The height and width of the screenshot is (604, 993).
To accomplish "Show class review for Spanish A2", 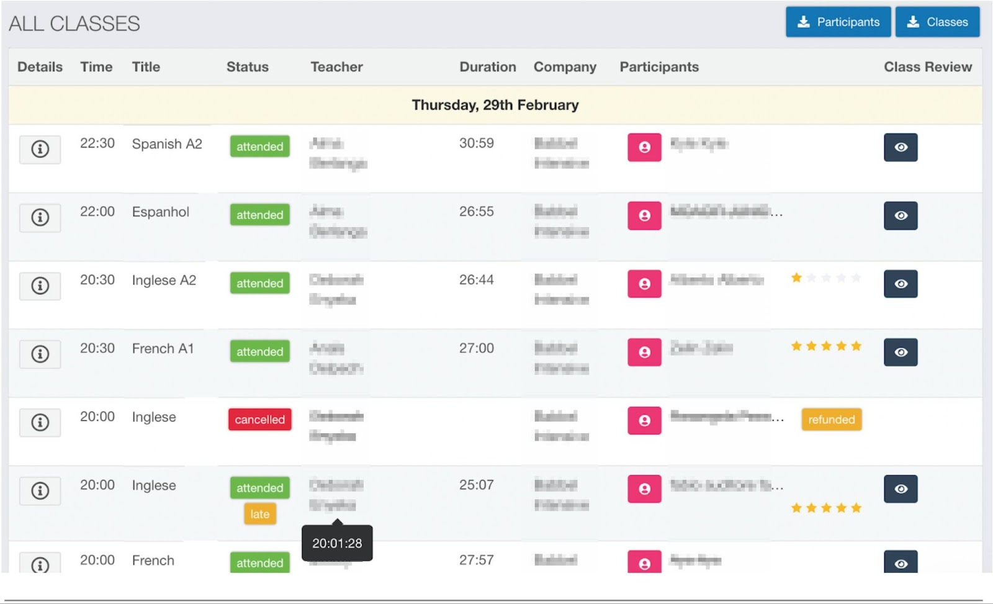I will (901, 147).
